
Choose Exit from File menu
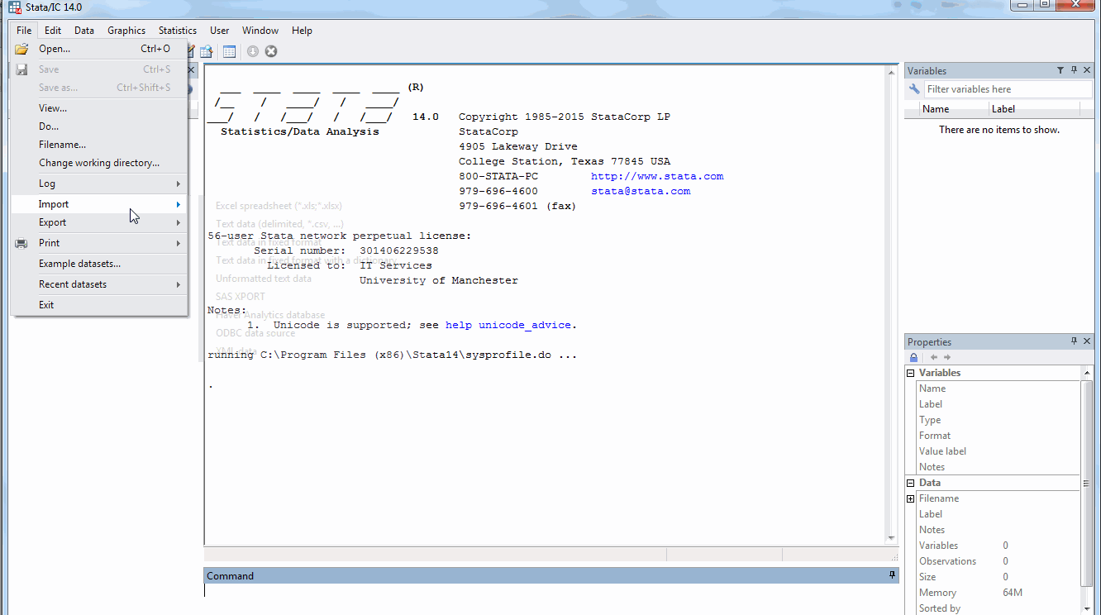[99, 305]
